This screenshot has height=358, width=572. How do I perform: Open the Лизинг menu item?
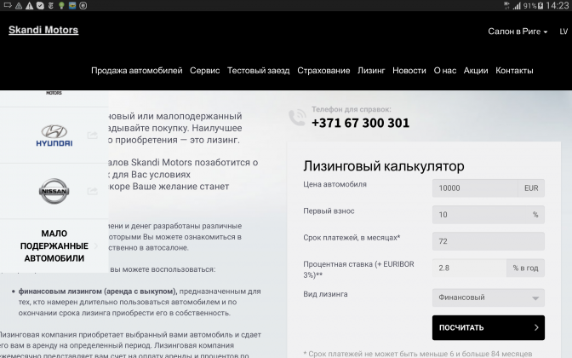(x=371, y=71)
